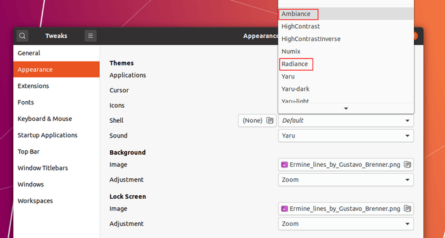Screen dimensions: 445x238
Task: Open the Sound theme Yaru dropdown
Action: (346, 136)
